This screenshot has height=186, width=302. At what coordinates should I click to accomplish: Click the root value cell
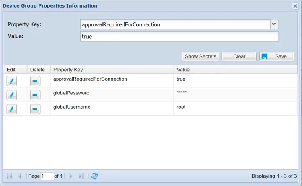tap(236, 109)
